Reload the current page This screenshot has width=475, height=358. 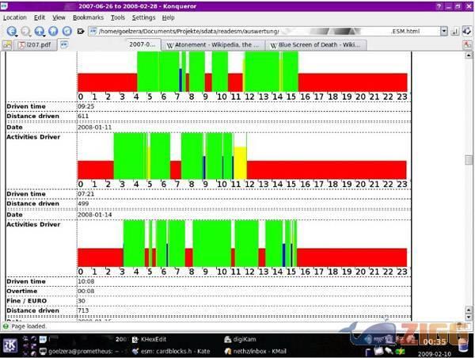(67, 31)
